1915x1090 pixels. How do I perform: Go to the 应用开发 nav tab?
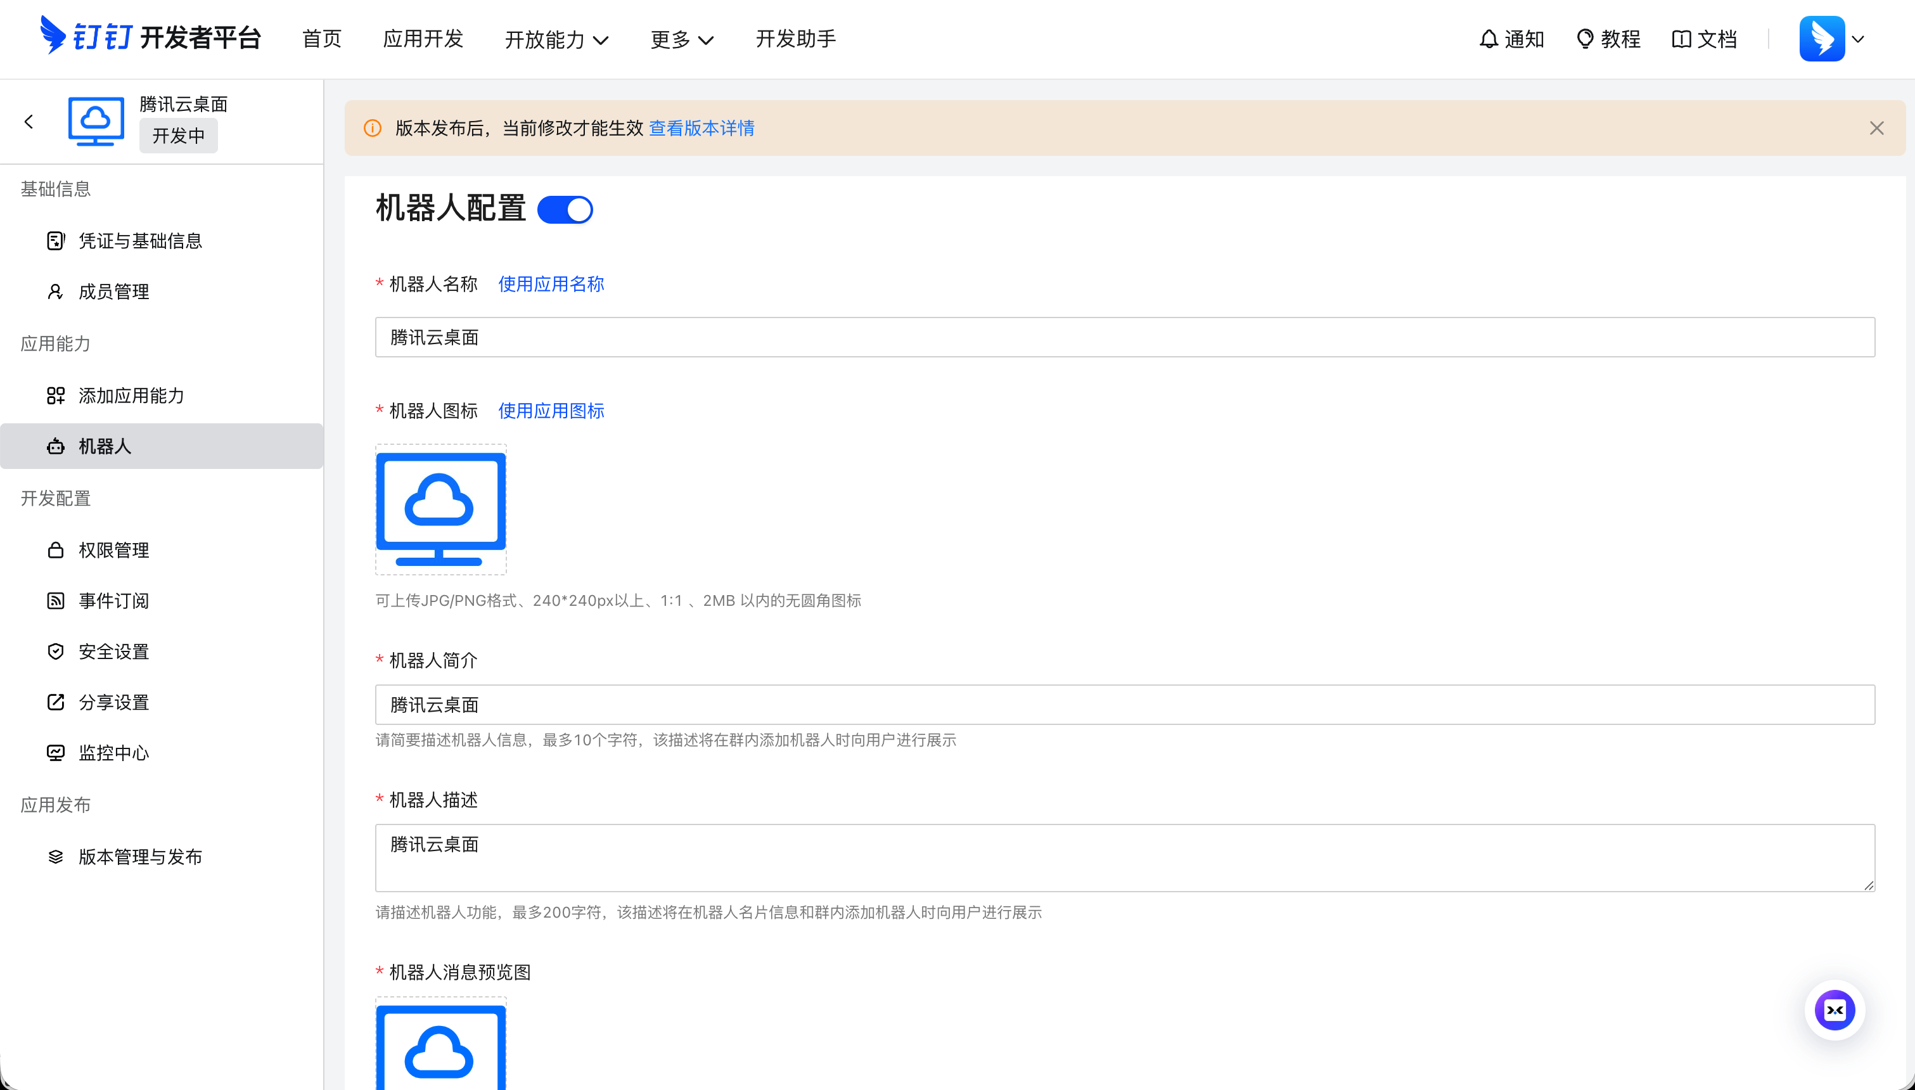coord(423,39)
